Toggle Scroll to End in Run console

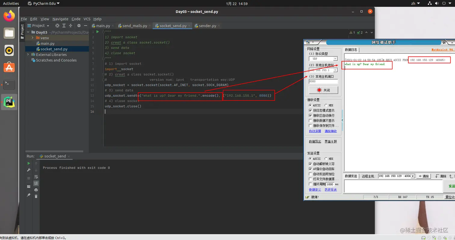(x=36, y=183)
